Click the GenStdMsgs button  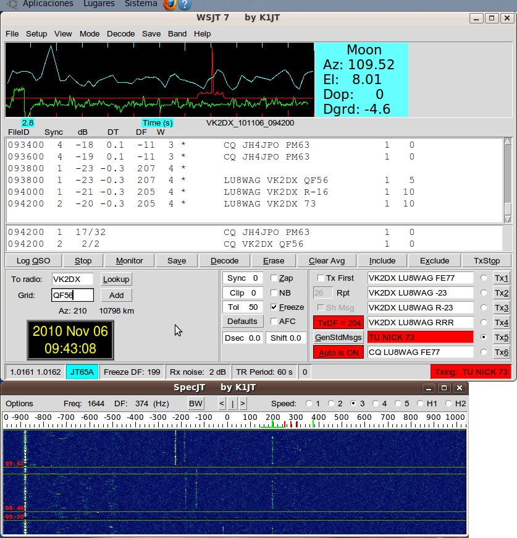pyautogui.click(x=338, y=338)
